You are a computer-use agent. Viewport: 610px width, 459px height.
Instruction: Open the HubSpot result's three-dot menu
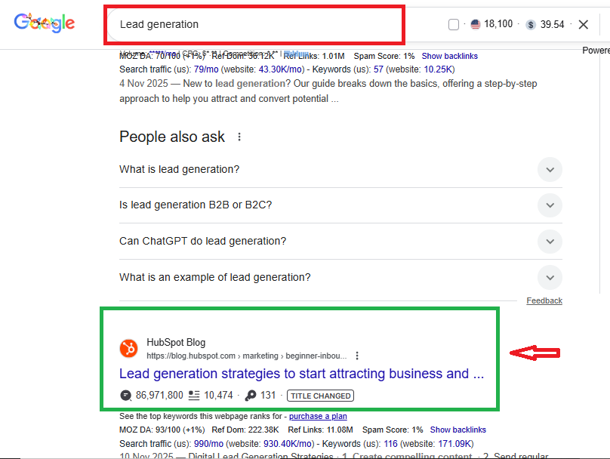click(357, 355)
